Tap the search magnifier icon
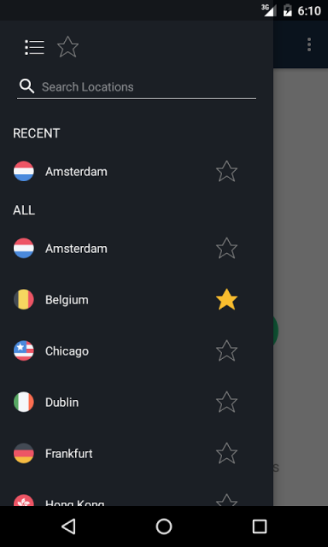The height and width of the screenshot is (547, 328). (x=26, y=86)
